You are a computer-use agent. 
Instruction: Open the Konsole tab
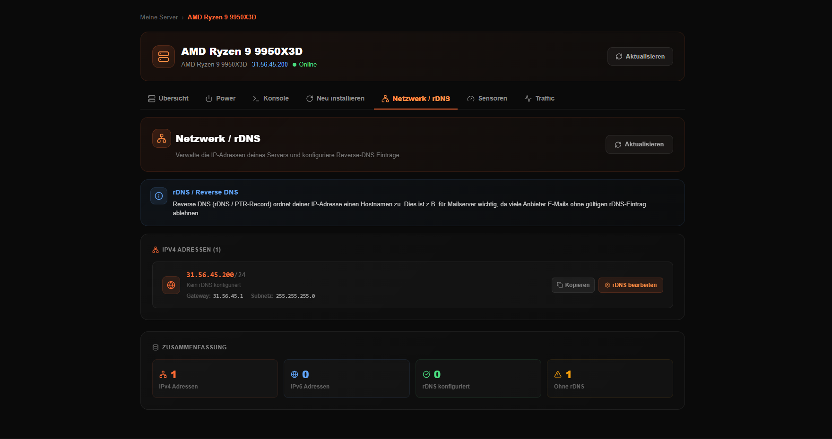click(271, 99)
